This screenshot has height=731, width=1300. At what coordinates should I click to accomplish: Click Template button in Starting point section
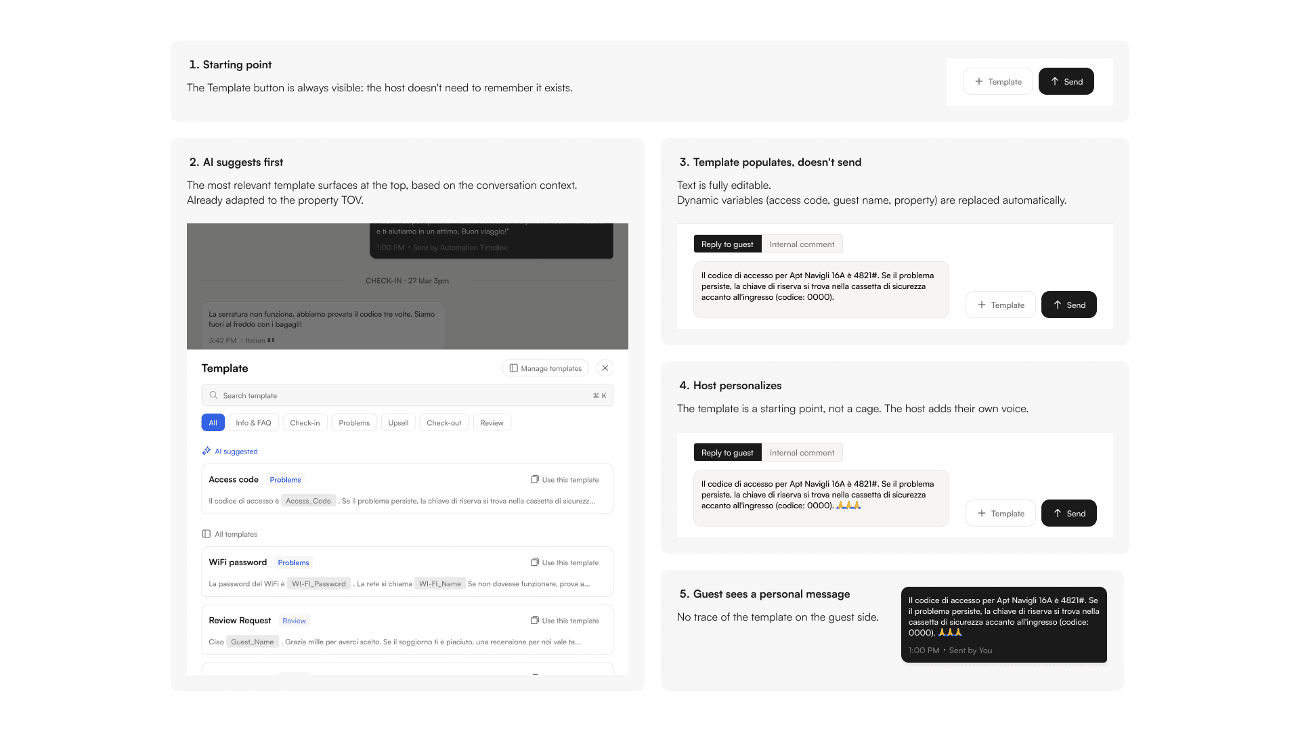click(997, 81)
